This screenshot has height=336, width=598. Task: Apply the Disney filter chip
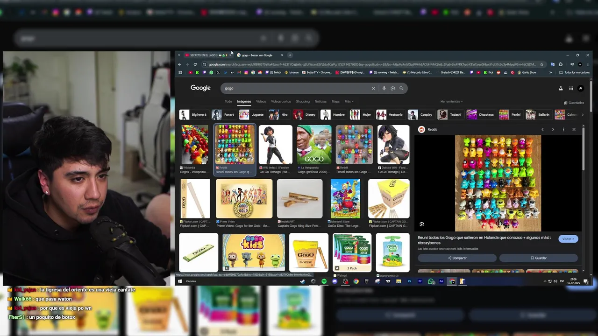pyautogui.click(x=305, y=114)
